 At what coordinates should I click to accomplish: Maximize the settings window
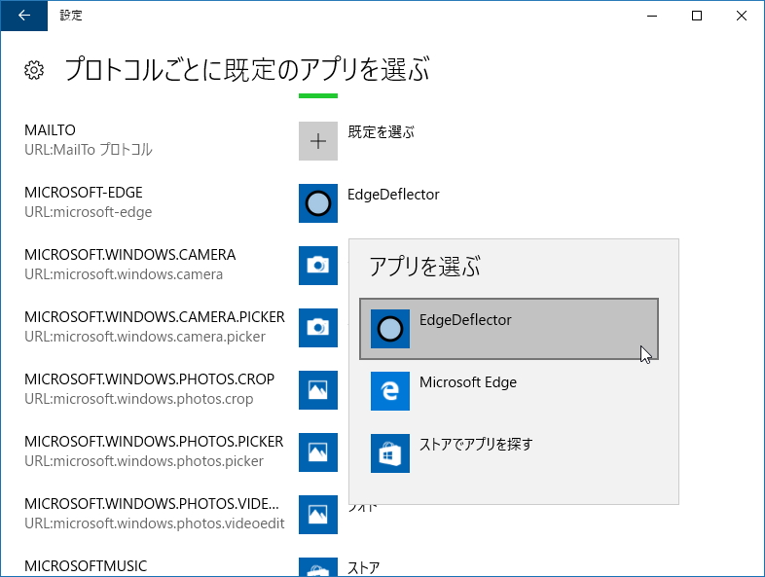(x=697, y=16)
